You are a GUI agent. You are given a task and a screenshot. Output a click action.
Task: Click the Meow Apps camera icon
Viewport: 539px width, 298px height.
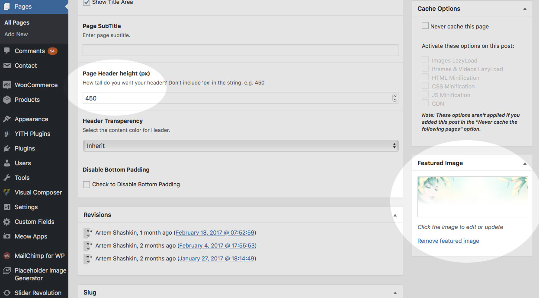(x=6, y=236)
